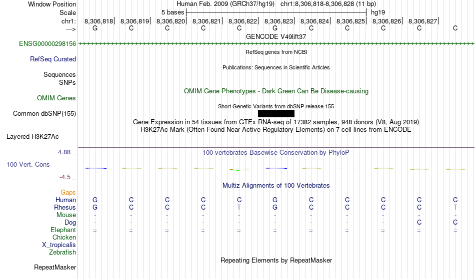Open the Layered H3K27Ac track label

point(32,137)
